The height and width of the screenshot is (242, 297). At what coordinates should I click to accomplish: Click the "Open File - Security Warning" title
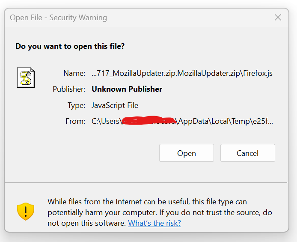tap(58, 18)
